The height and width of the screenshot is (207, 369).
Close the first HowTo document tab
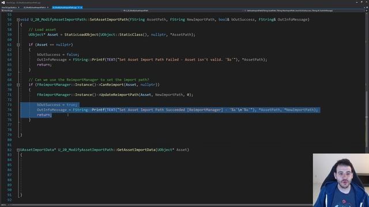(18, 7)
